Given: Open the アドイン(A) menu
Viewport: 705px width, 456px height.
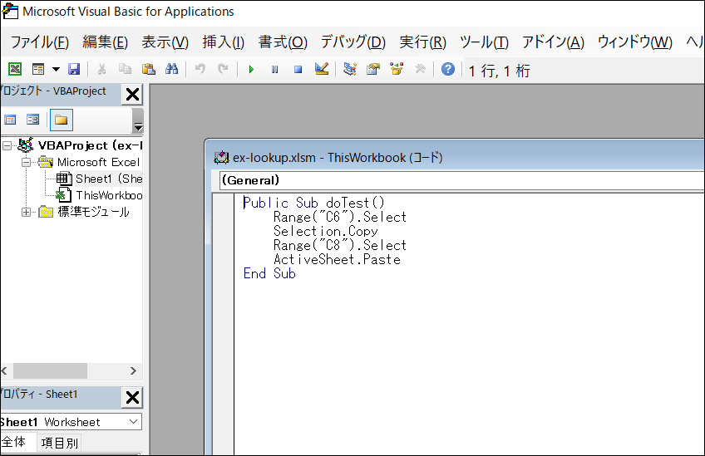Looking at the screenshot, I should 553,42.
